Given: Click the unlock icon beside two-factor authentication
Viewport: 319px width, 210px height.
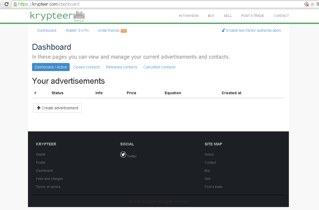Looking at the screenshot, I should [x=224, y=30].
